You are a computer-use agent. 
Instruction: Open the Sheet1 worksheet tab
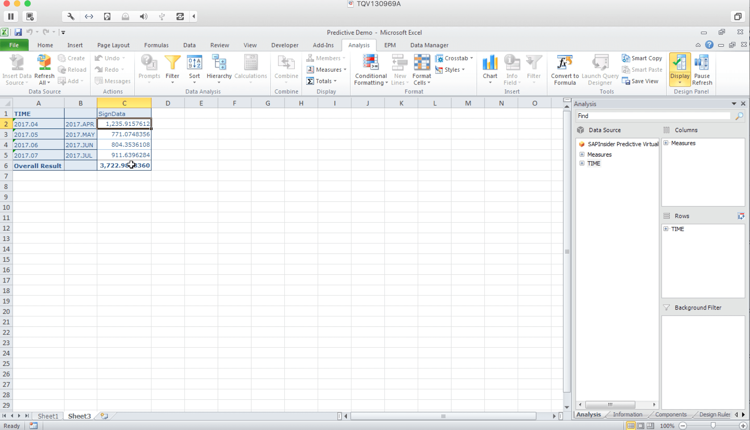click(48, 416)
